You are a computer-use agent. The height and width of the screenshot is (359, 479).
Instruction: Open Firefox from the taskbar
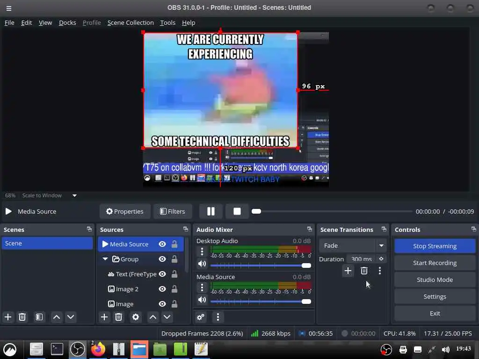(98, 349)
